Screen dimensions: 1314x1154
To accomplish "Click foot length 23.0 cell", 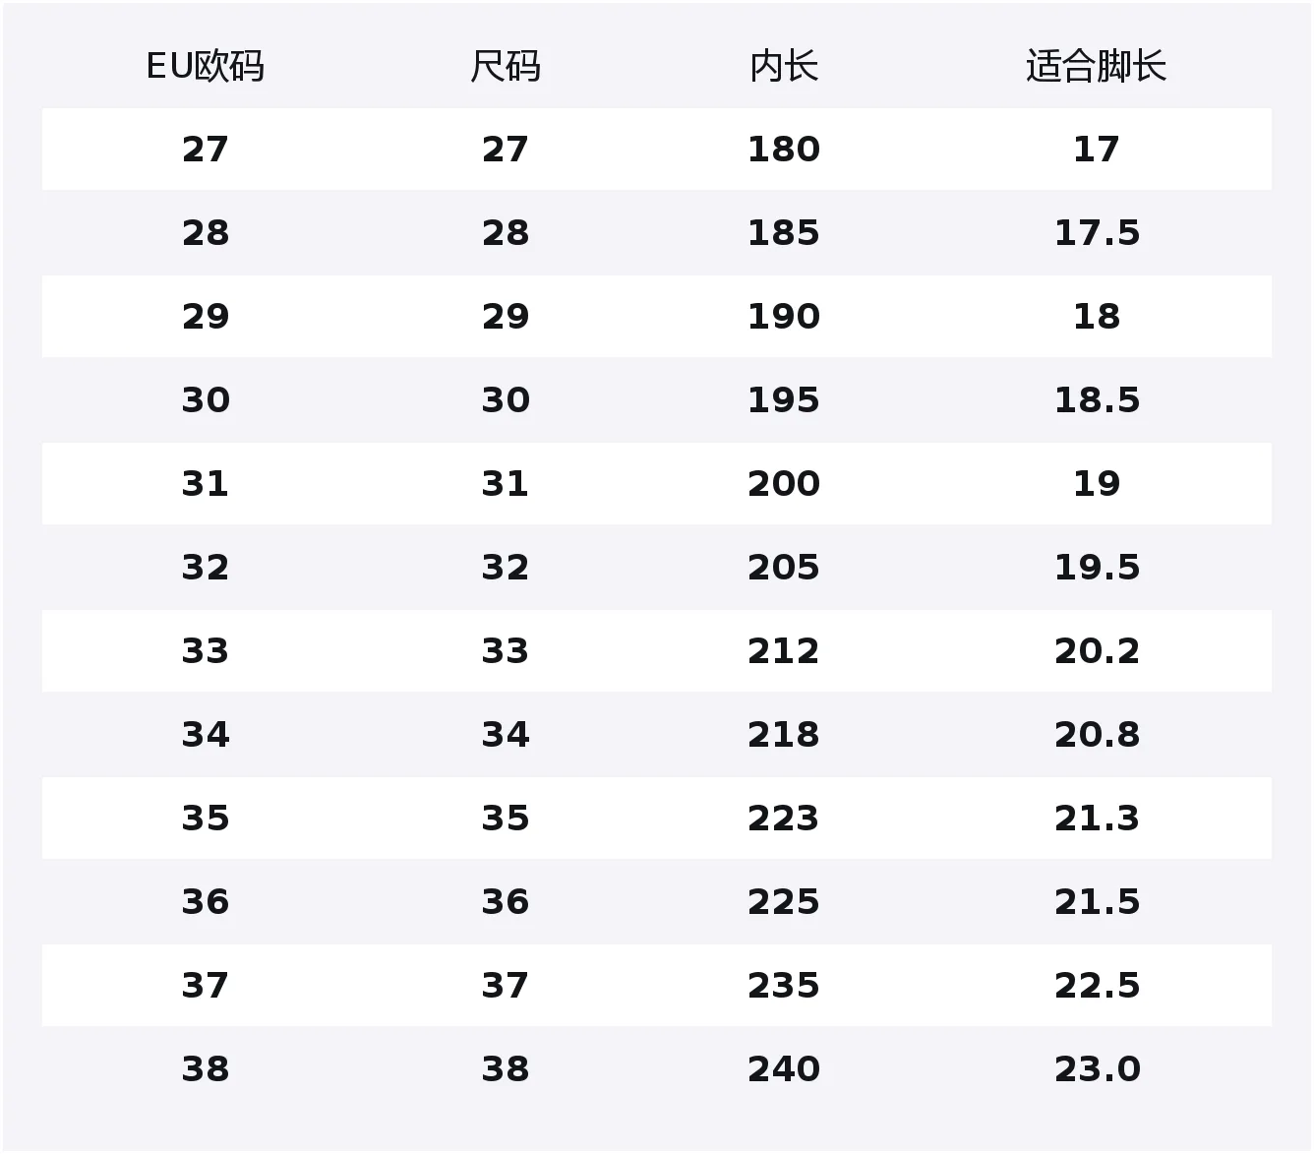I will 1097,1069.
